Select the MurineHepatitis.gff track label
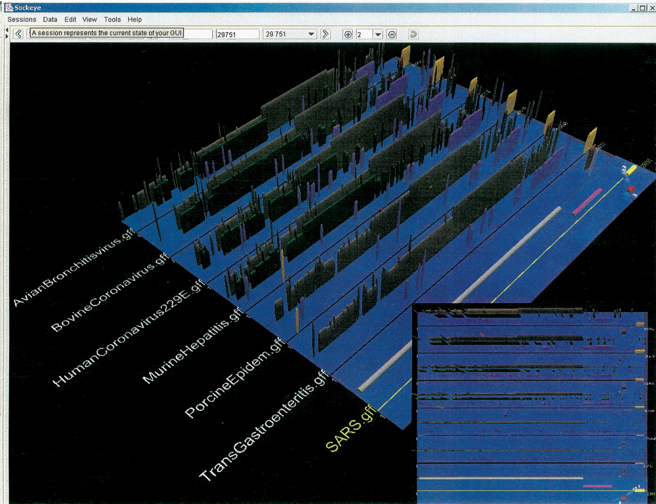Viewport: 656px width, 504px height. pos(193,346)
